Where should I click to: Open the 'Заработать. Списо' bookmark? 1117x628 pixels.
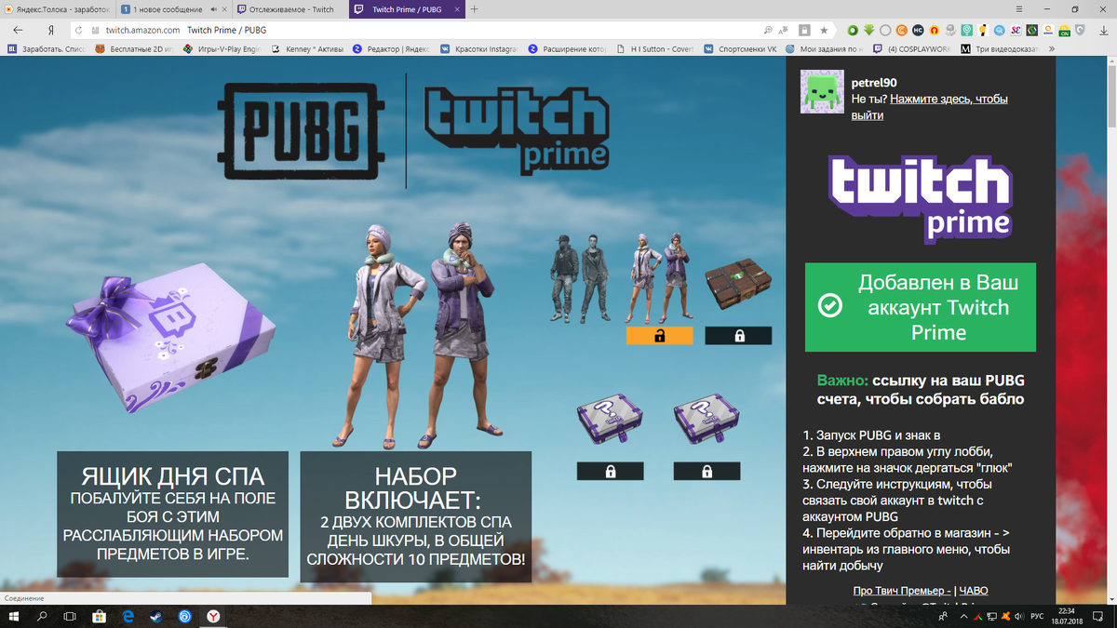45,48
